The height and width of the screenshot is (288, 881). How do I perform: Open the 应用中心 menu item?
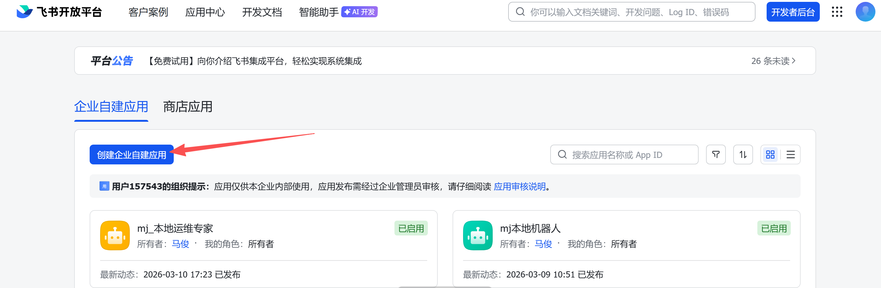tap(205, 12)
